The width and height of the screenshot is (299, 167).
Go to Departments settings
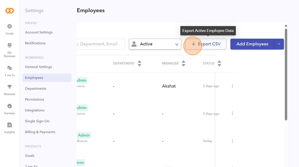[x=36, y=89]
